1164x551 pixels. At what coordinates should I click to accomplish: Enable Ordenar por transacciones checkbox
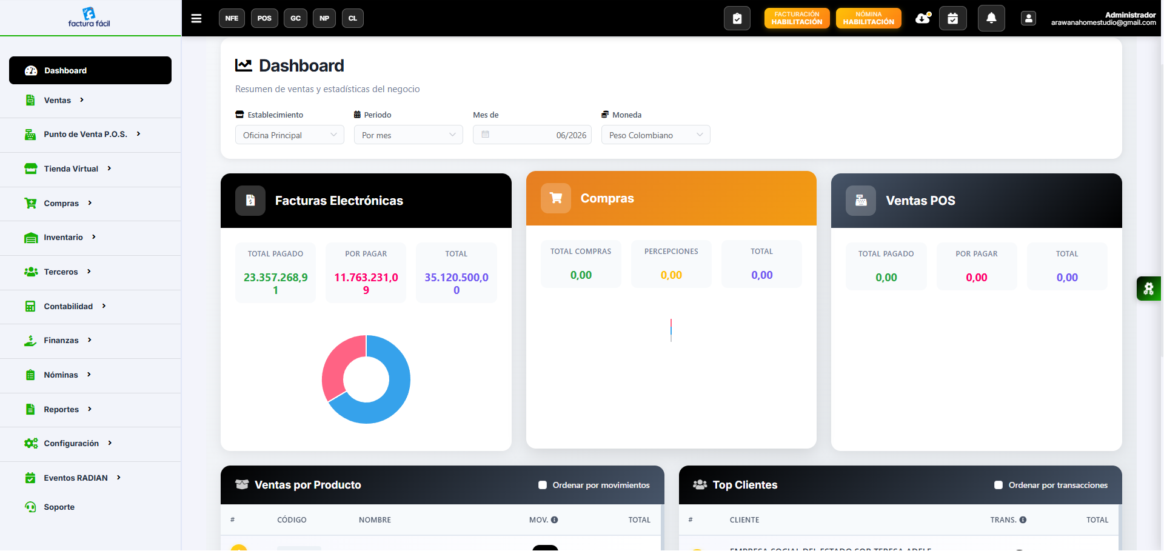click(x=998, y=485)
